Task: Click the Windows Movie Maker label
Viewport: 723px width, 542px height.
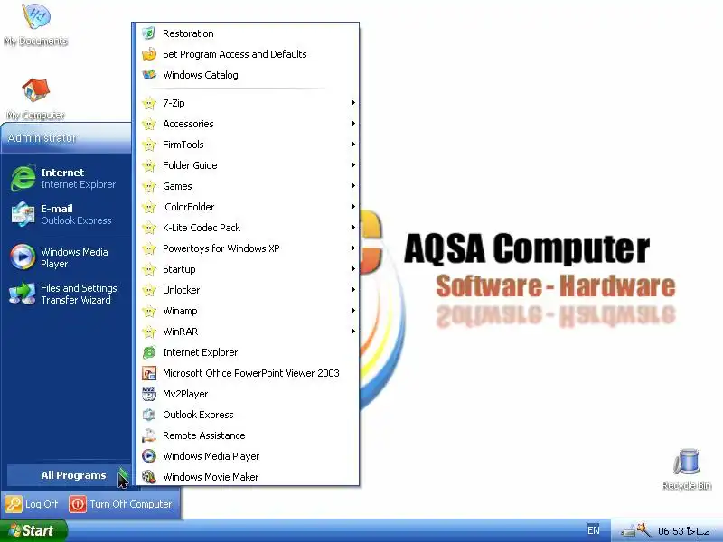Action: [211, 477]
